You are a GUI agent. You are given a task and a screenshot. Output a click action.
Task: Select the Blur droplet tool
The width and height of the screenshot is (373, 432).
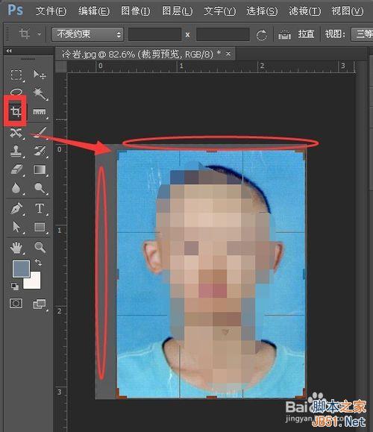click(x=16, y=188)
